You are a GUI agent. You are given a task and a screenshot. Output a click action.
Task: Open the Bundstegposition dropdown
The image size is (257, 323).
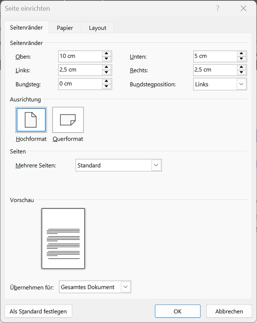click(241, 84)
